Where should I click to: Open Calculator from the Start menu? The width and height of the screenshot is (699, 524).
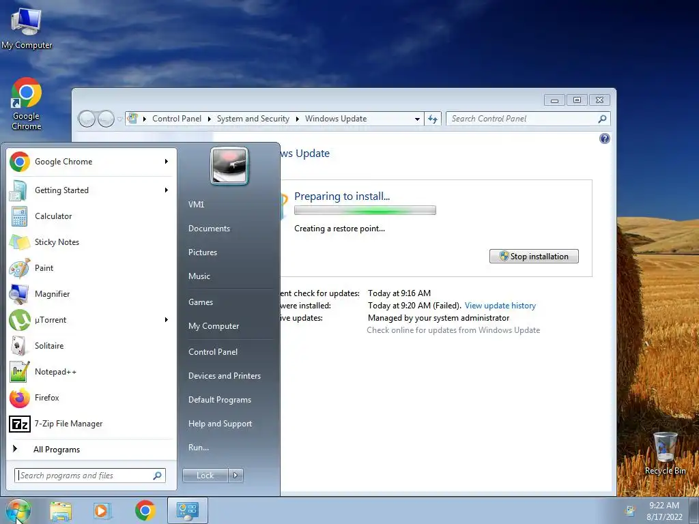pyautogui.click(x=89, y=216)
